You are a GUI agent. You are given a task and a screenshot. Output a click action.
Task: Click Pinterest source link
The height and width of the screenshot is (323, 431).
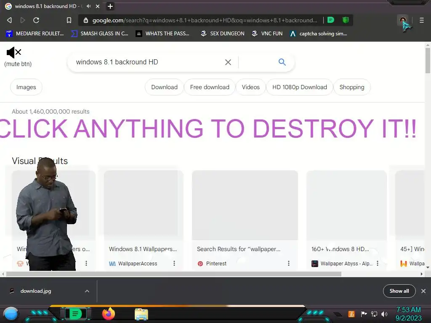(x=212, y=264)
